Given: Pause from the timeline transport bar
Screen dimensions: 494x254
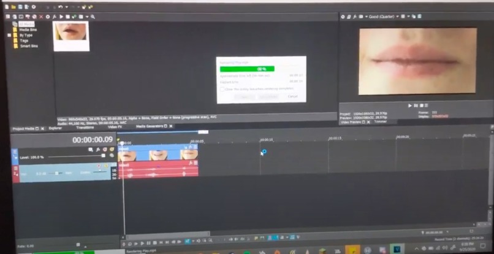Looking at the screenshot, I should pos(148,244).
